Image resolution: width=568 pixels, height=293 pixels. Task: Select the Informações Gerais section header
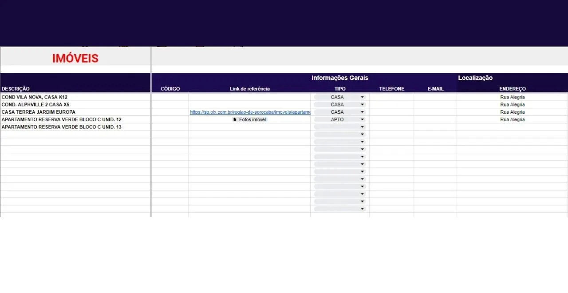pyautogui.click(x=339, y=78)
